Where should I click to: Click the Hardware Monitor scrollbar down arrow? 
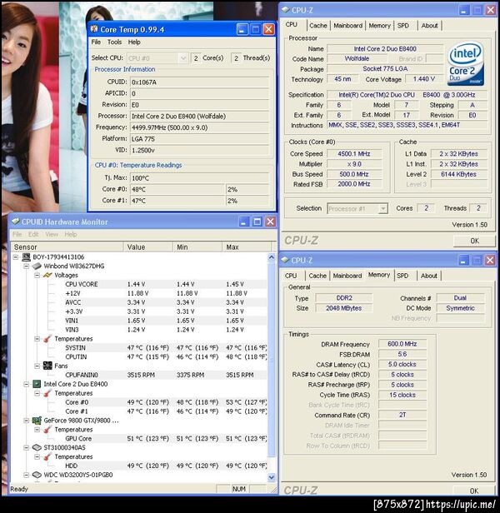pyautogui.click(x=272, y=477)
